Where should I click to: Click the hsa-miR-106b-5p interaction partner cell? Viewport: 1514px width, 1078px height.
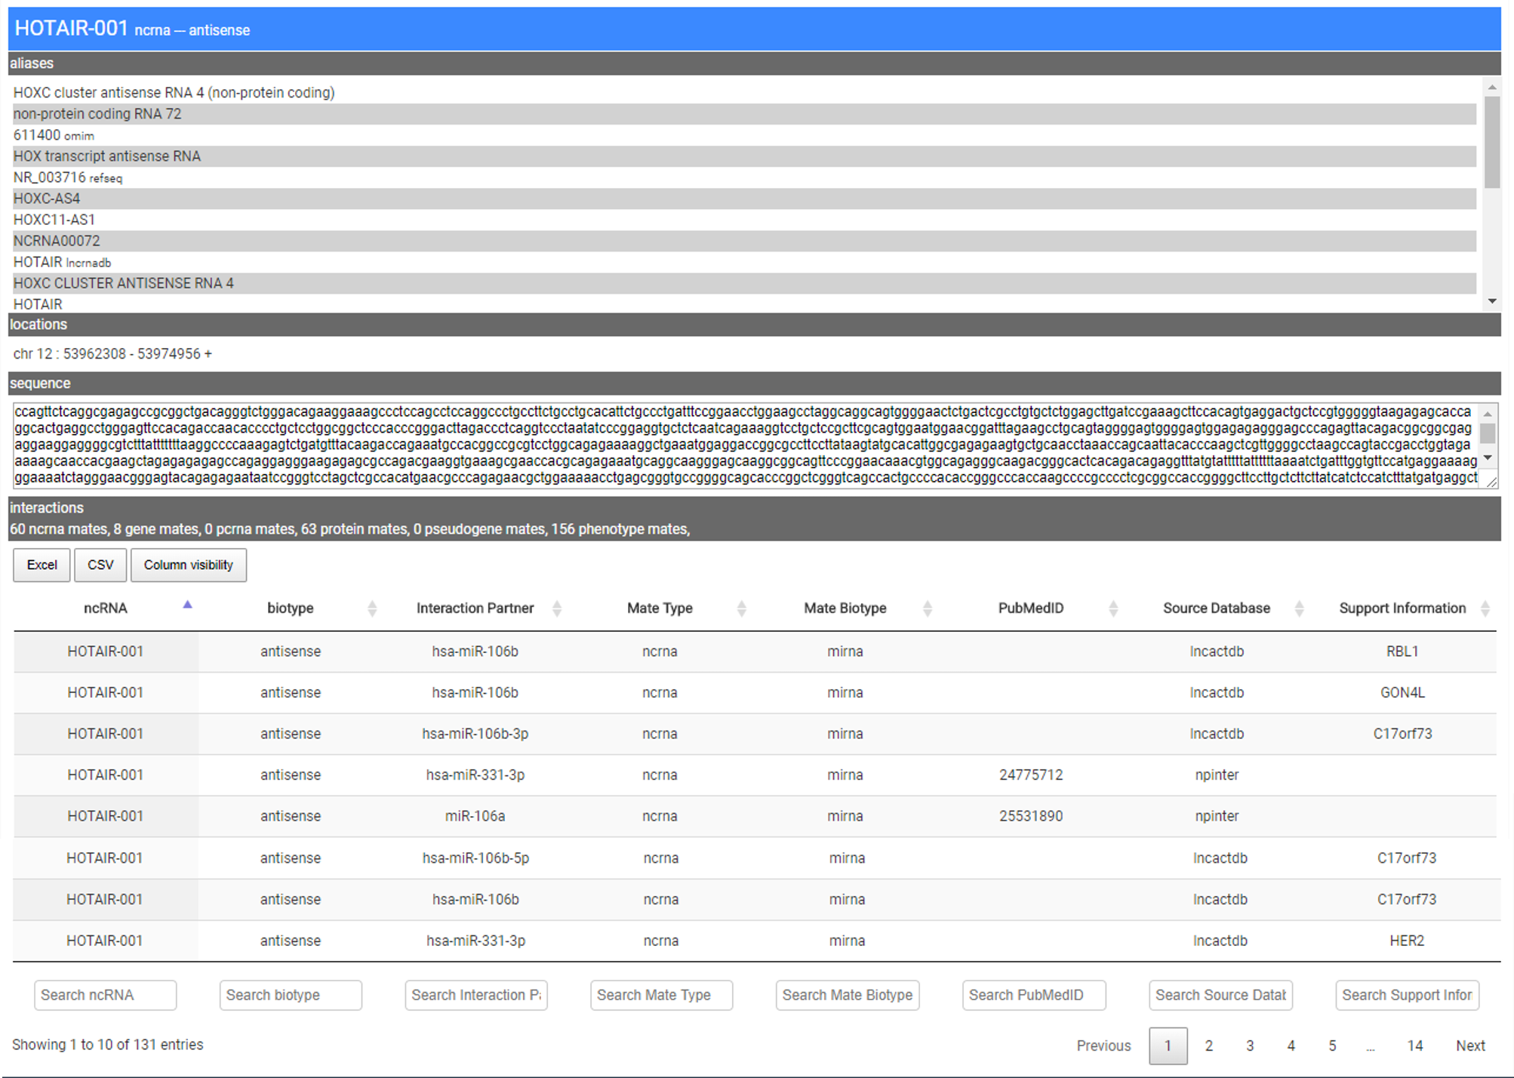pyautogui.click(x=476, y=858)
